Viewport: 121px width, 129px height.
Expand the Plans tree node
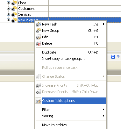point(8,3)
